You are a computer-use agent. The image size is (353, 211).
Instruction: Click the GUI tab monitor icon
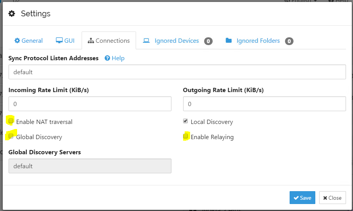point(59,41)
